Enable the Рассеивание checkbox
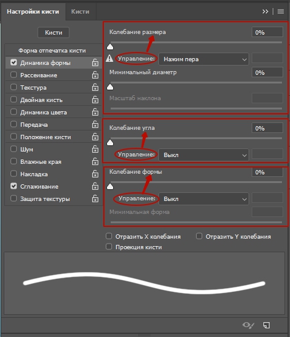Viewport: 290px width, 337px height. click(x=14, y=75)
